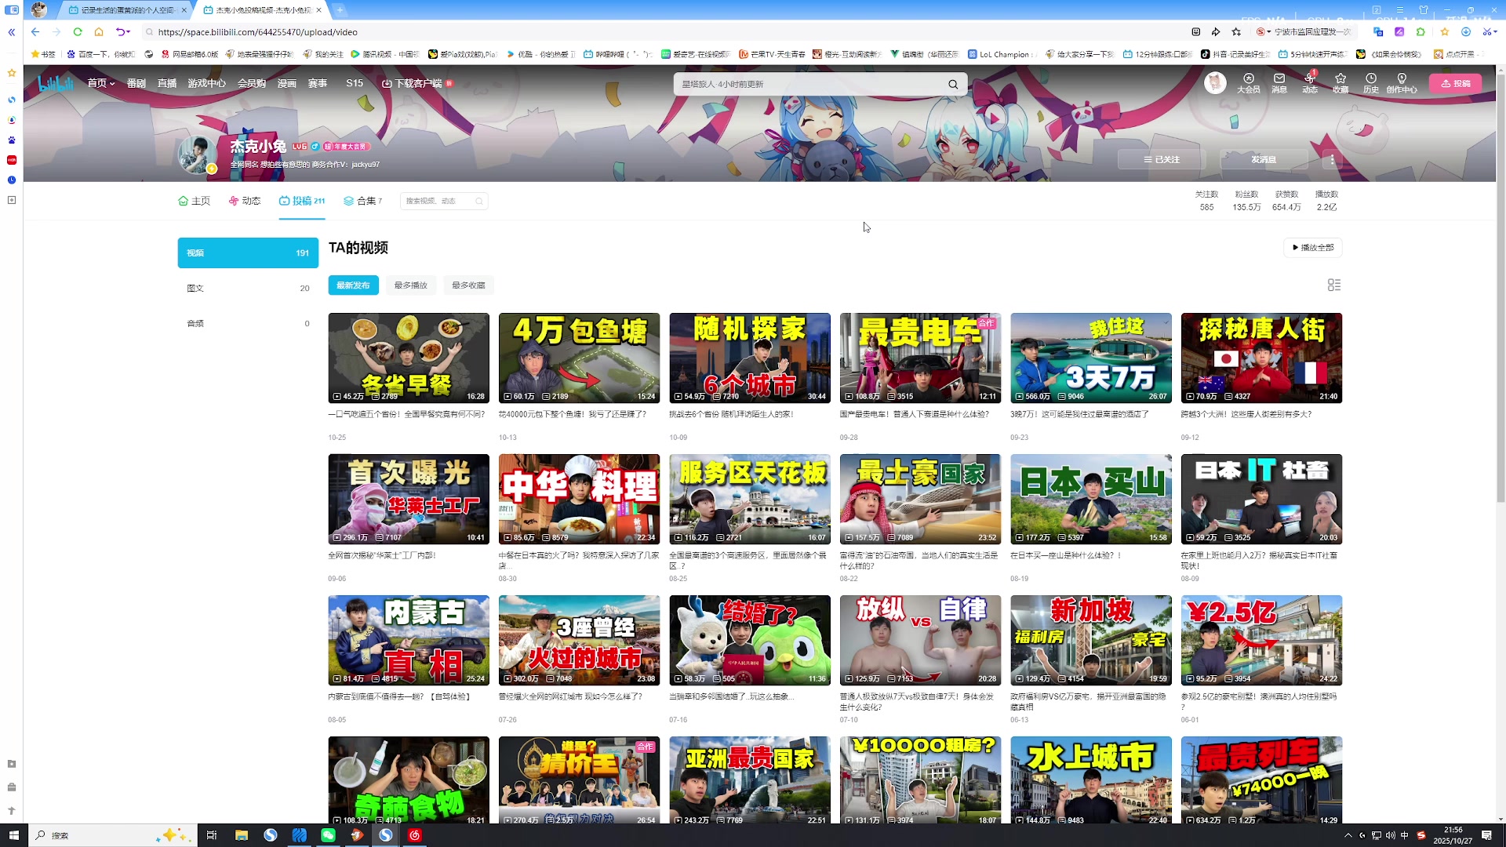1506x847 pixels.
Task: Select the 最多播放 sort option
Action: coord(410,285)
